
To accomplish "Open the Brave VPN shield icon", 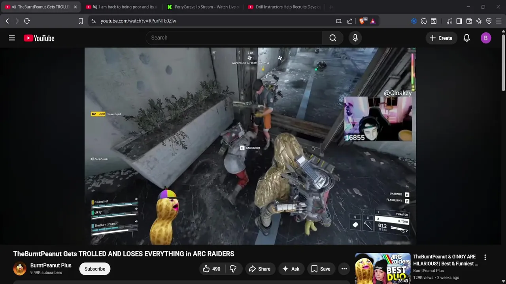I will pos(489,21).
